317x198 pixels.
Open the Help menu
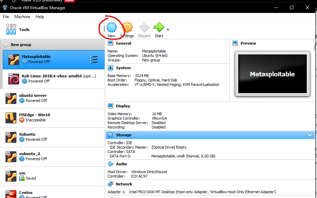(40, 17)
